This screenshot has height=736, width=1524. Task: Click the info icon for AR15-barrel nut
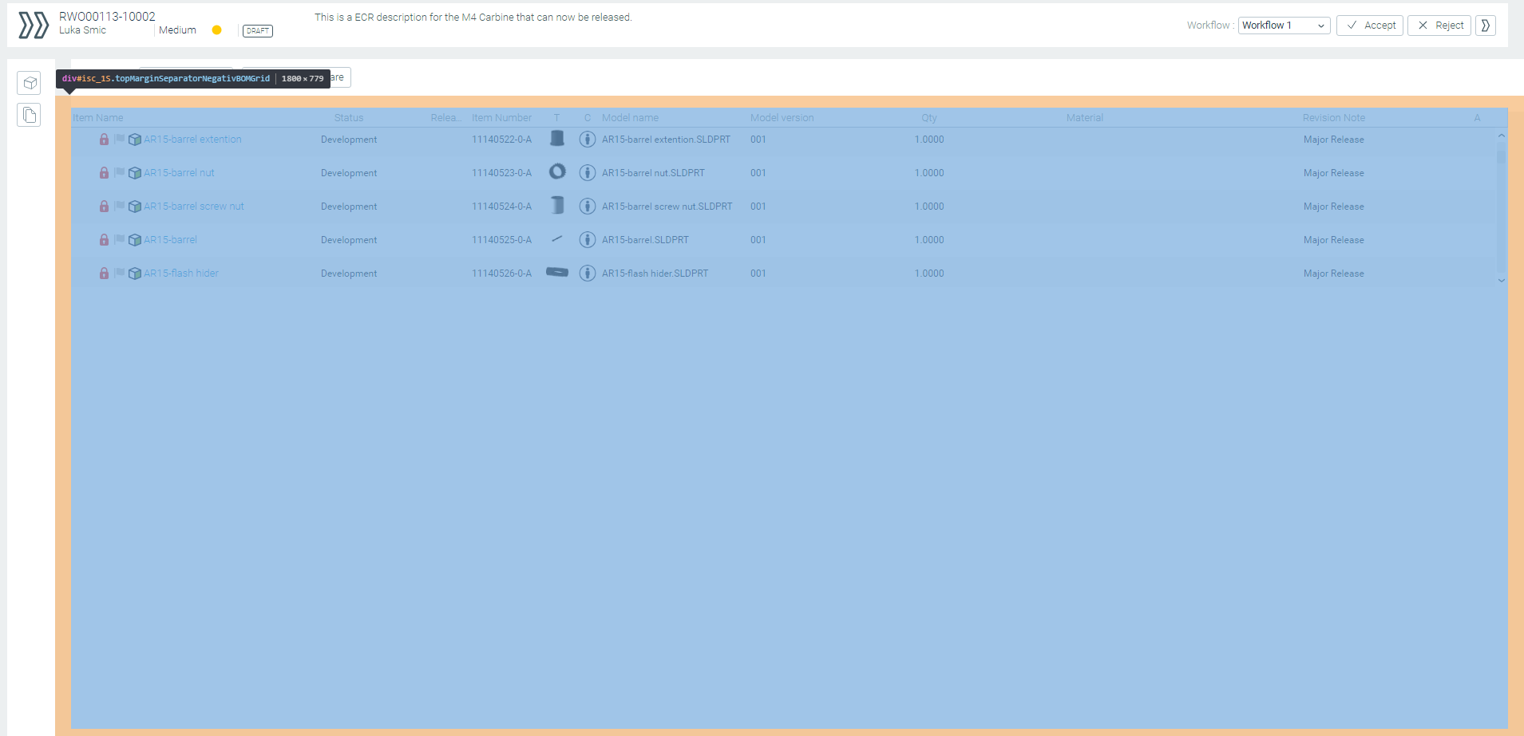point(587,173)
